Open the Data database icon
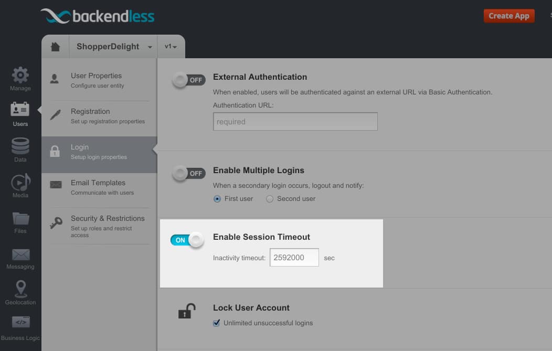Screen dimensions: 552x351 [x=20, y=147]
